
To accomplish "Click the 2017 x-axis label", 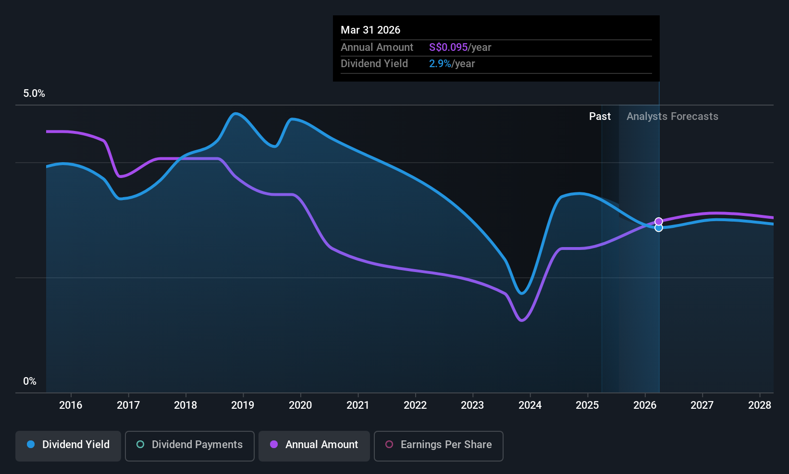I will click(128, 405).
